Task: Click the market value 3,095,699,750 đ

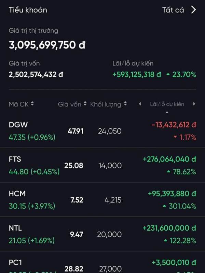Action: (47, 45)
